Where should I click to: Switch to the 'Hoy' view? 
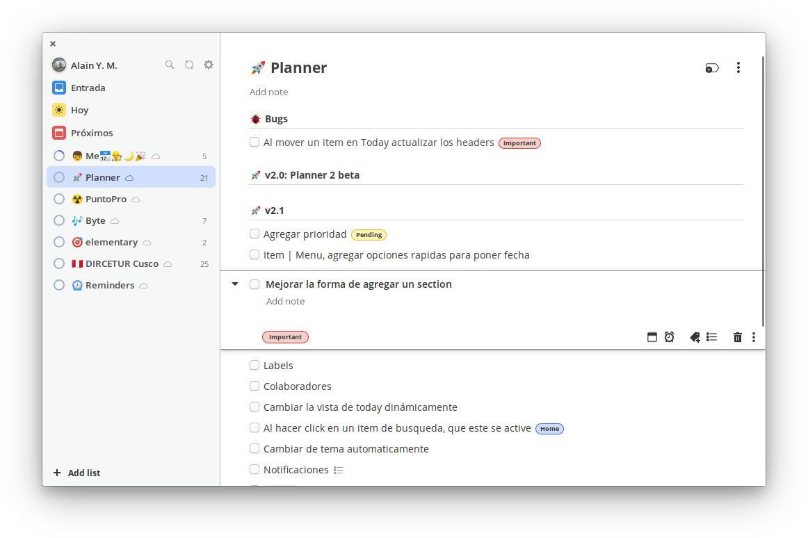[80, 110]
